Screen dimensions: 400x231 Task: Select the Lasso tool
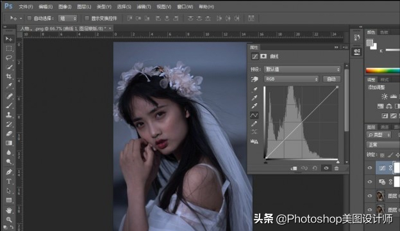click(9, 58)
